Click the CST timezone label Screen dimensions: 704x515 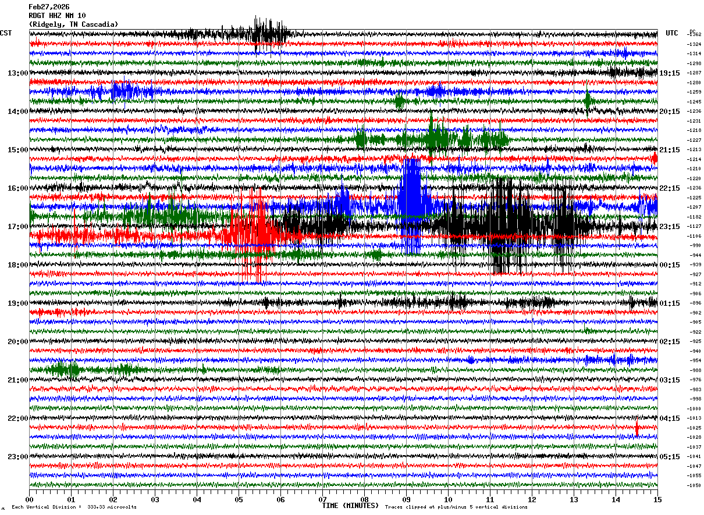pyautogui.click(x=6, y=33)
